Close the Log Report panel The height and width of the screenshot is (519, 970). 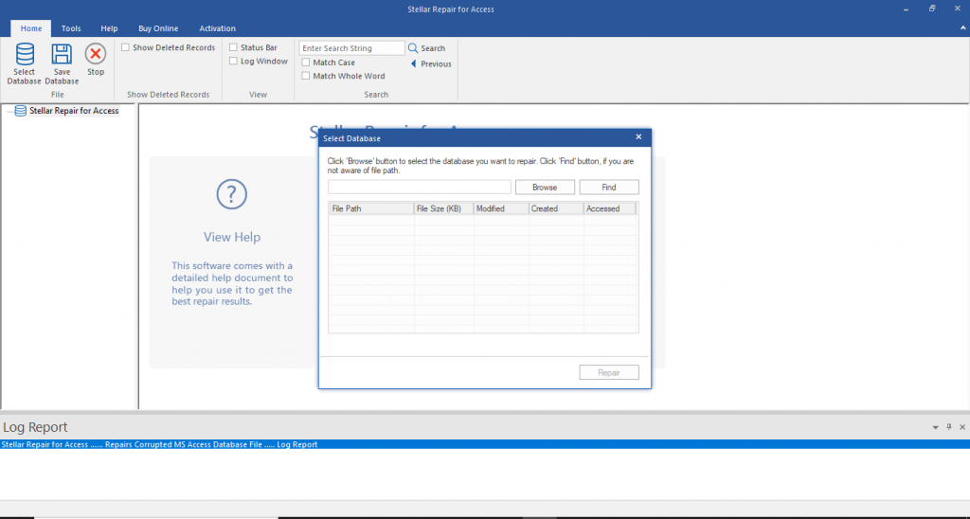[x=962, y=427]
